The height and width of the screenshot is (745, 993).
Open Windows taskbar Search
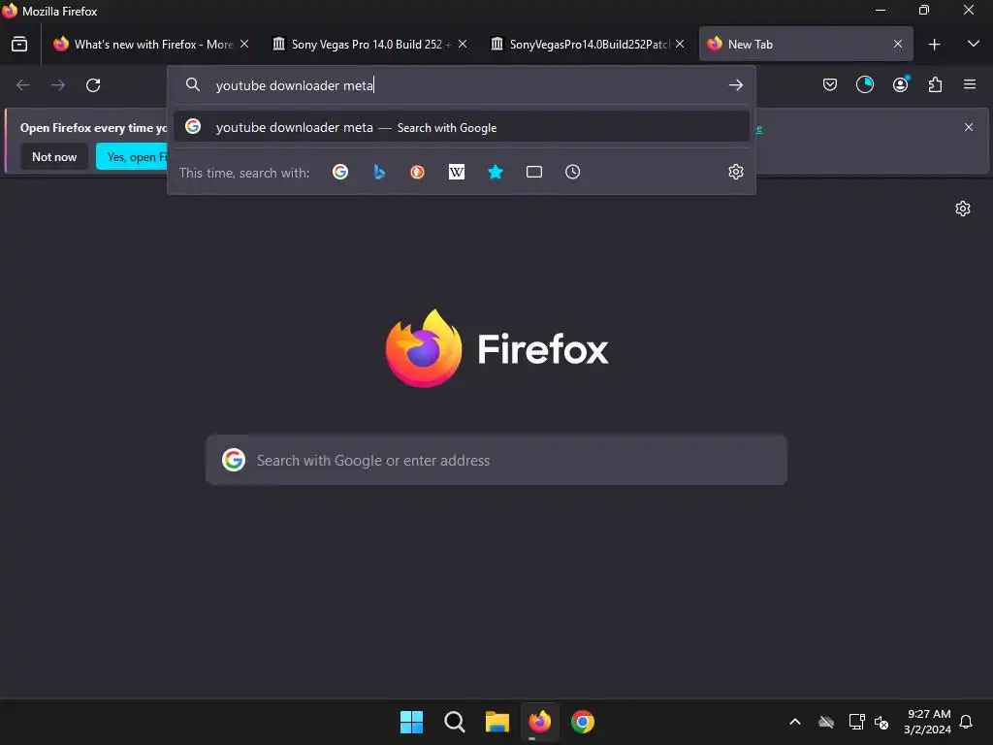(454, 722)
